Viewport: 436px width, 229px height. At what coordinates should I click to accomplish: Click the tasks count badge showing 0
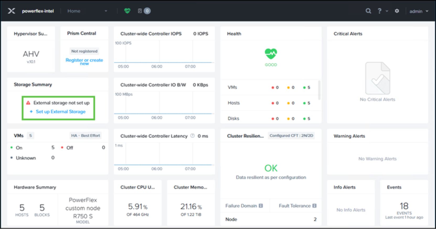coord(147,11)
